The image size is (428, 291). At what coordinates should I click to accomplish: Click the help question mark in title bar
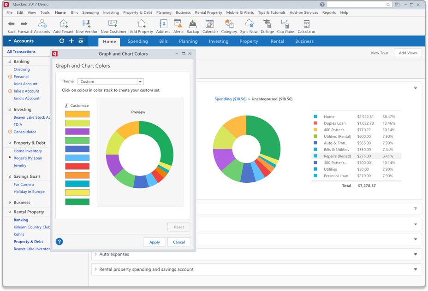[x=322, y=4]
